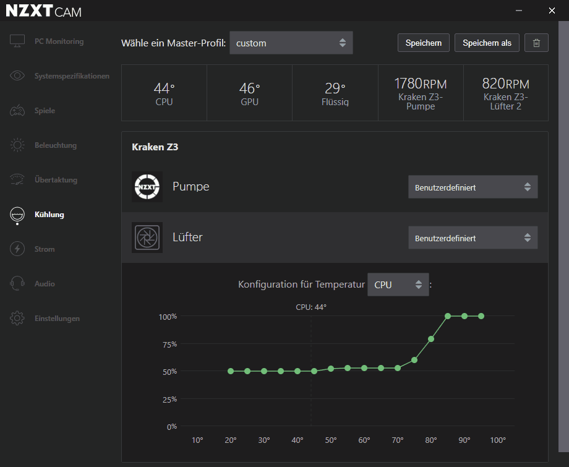Screen dimensions: 569x467
Task: Click the 46° GPU temperature tile
Action: click(x=250, y=93)
